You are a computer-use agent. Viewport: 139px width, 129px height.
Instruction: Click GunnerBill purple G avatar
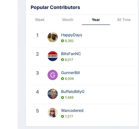pos(52,75)
